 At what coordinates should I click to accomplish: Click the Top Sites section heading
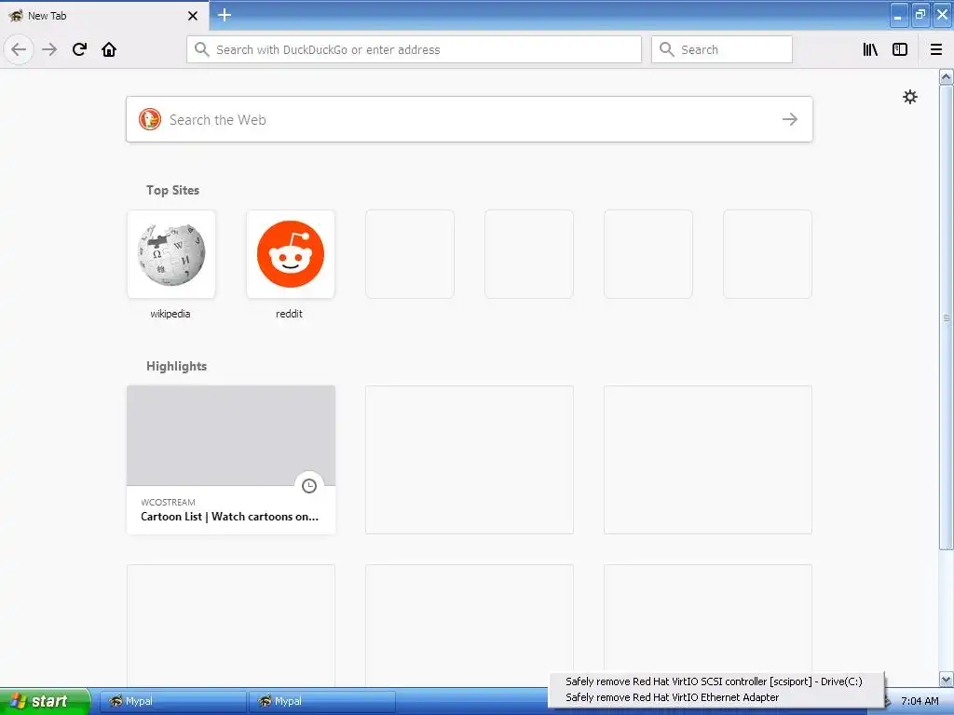172,190
